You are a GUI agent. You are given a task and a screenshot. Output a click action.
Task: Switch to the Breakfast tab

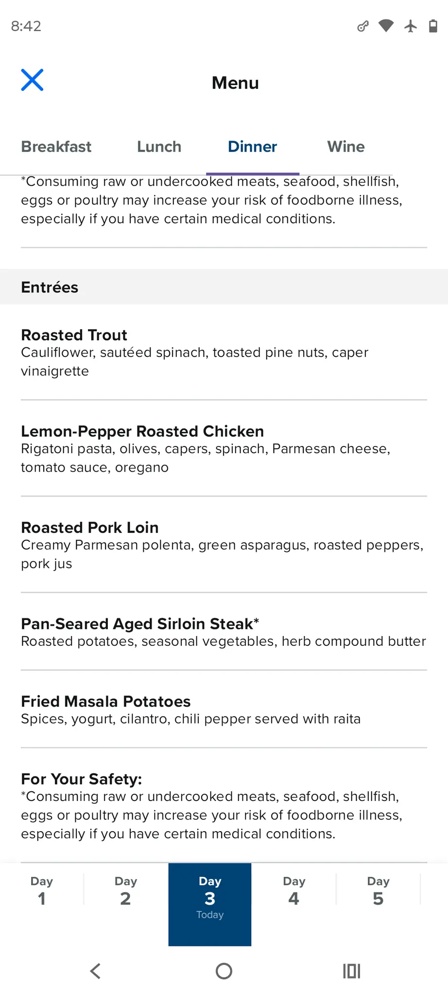pos(56,147)
